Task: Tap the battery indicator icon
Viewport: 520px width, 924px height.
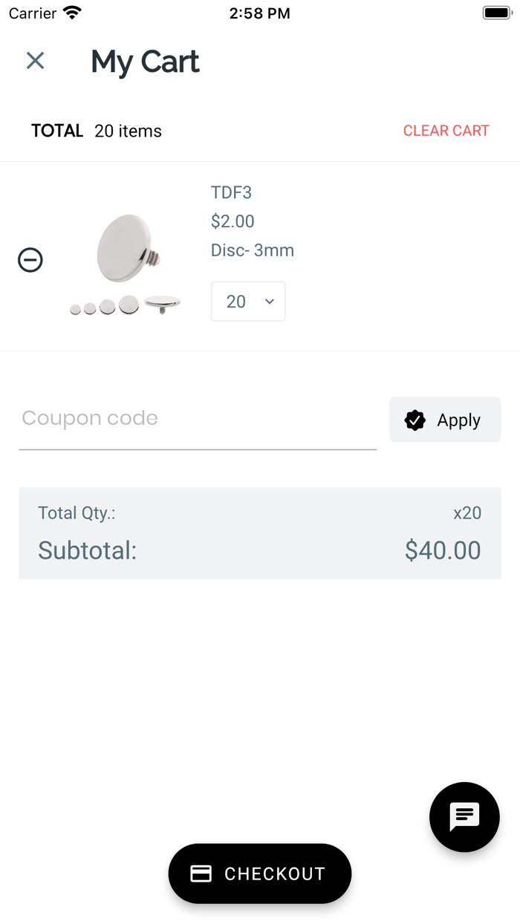Action: (x=496, y=13)
